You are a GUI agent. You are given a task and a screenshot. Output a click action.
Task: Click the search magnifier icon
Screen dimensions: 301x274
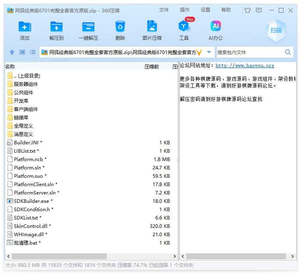(288, 52)
